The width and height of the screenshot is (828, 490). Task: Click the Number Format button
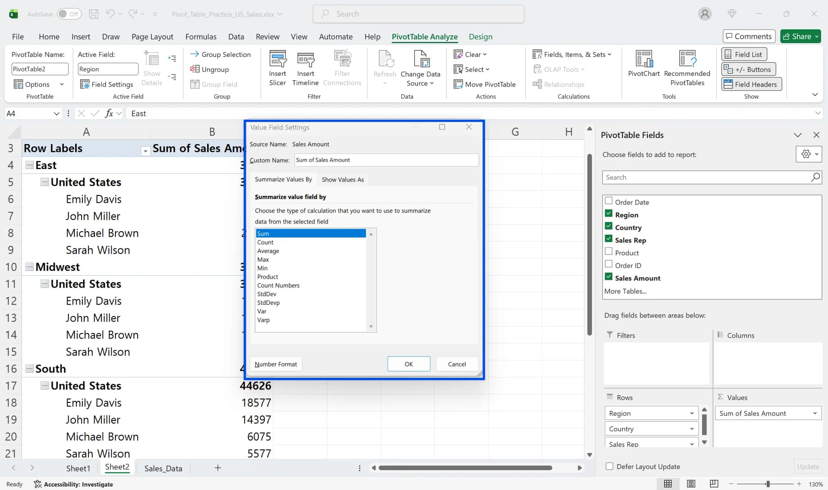pos(276,364)
